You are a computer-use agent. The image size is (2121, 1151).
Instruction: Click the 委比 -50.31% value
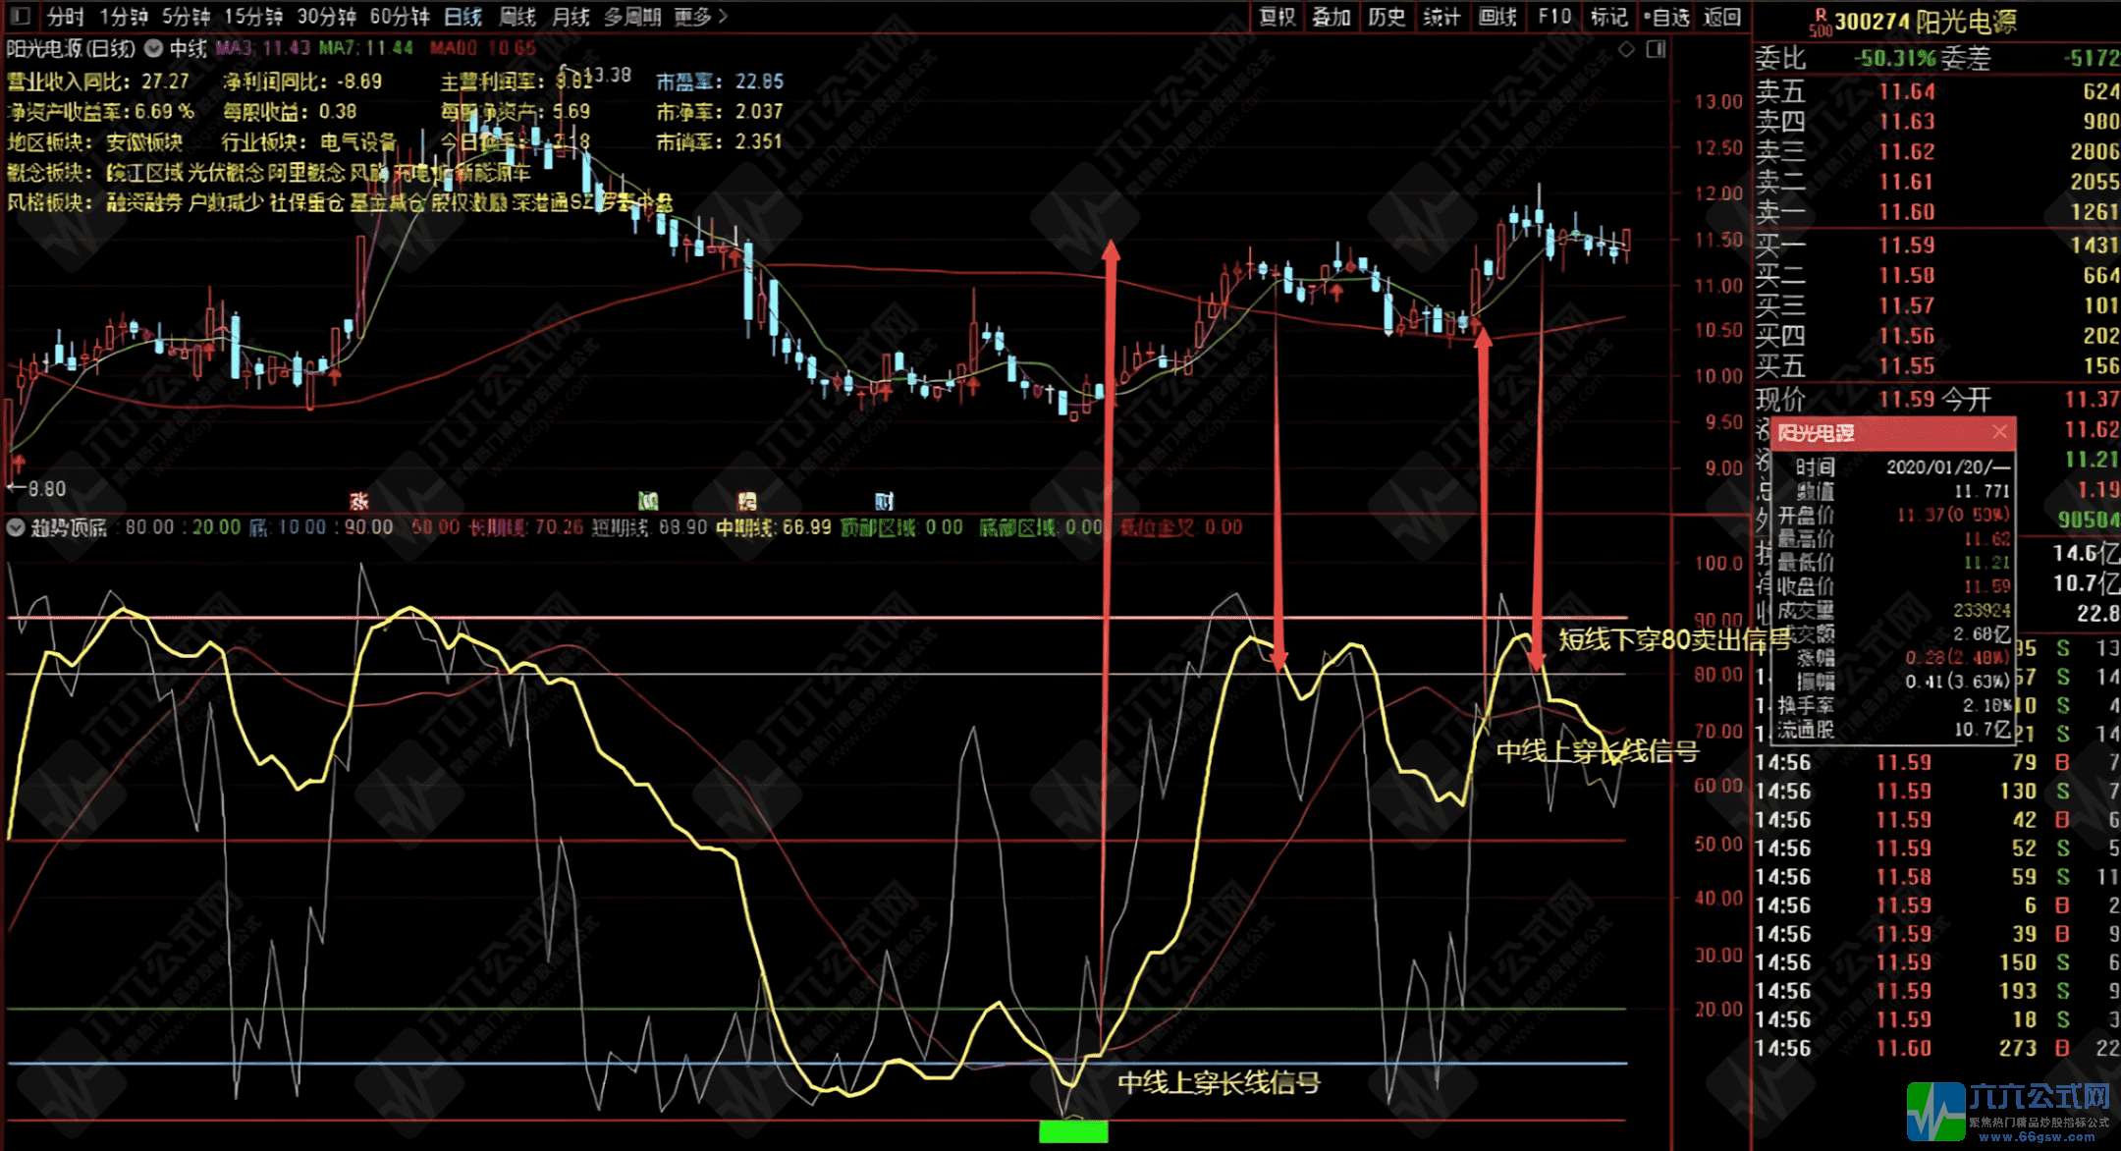coord(1894,58)
